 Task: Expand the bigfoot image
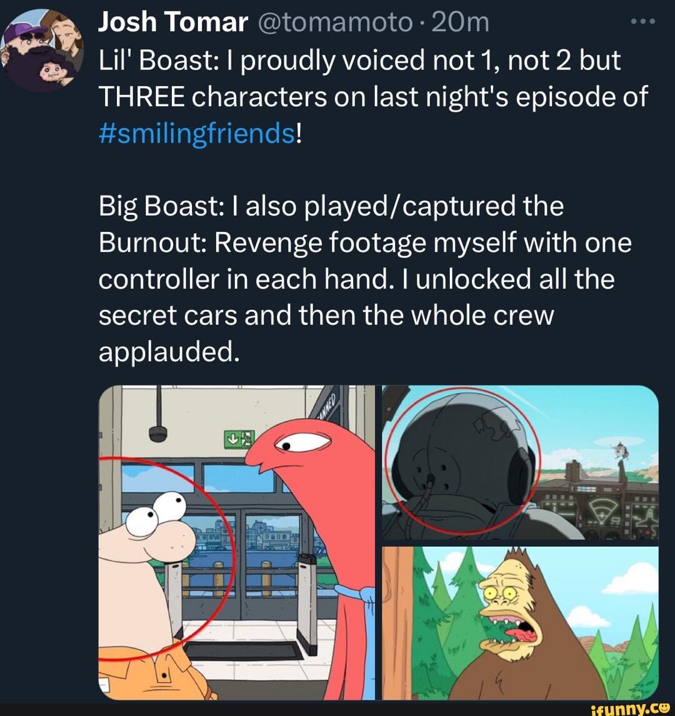[520, 623]
